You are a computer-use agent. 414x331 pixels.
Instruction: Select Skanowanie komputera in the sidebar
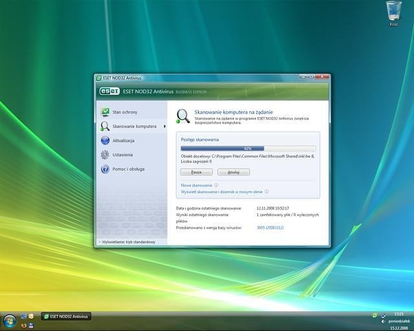(131, 126)
